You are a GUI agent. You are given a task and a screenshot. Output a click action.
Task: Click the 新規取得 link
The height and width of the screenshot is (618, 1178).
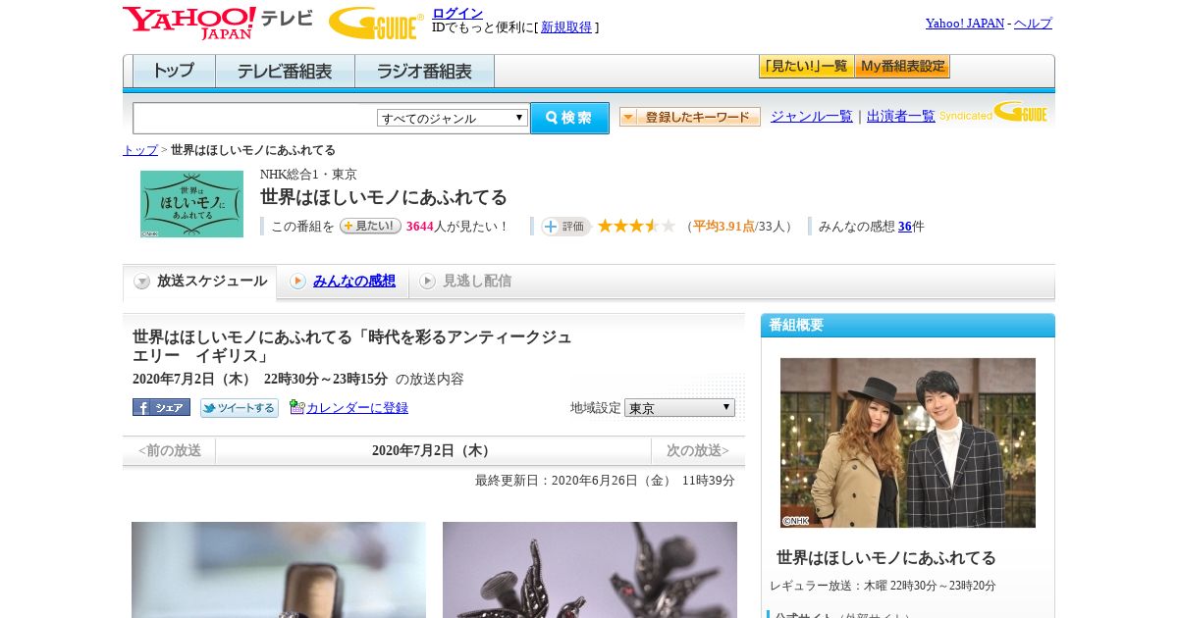pos(566,27)
